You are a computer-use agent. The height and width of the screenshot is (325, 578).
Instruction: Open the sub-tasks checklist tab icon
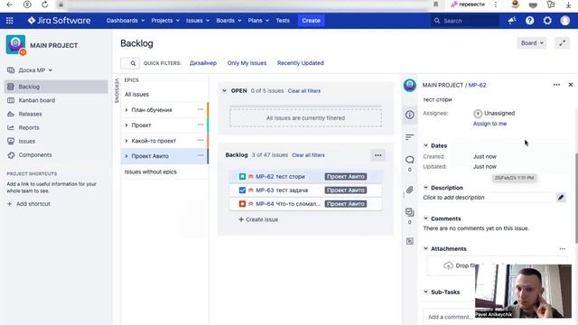click(409, 212)
